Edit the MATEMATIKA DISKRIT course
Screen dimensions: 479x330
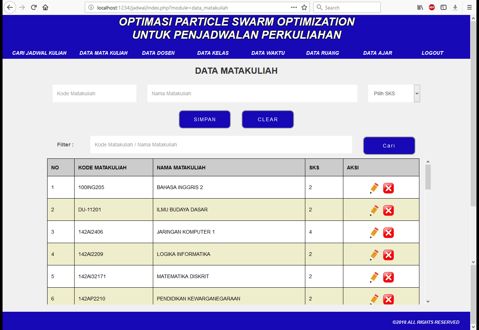click(x=374, y=277)
